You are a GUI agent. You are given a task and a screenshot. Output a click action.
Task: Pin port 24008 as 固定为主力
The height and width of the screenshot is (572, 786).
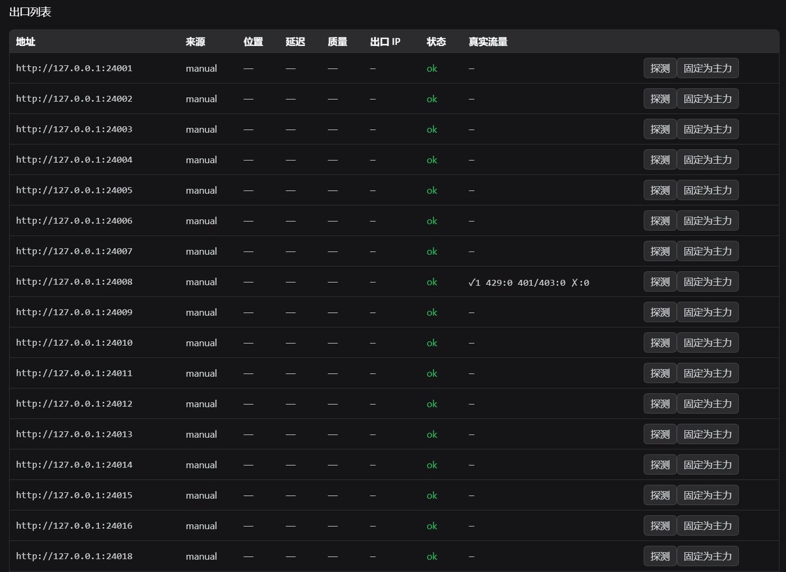coord(707,282)
